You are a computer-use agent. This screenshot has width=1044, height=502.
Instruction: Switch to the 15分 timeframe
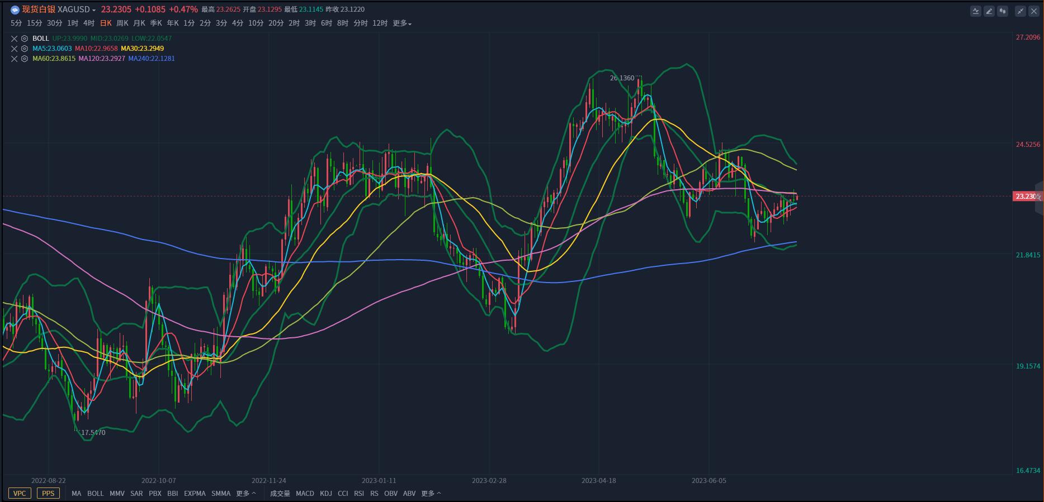click(x=35, y=23)
